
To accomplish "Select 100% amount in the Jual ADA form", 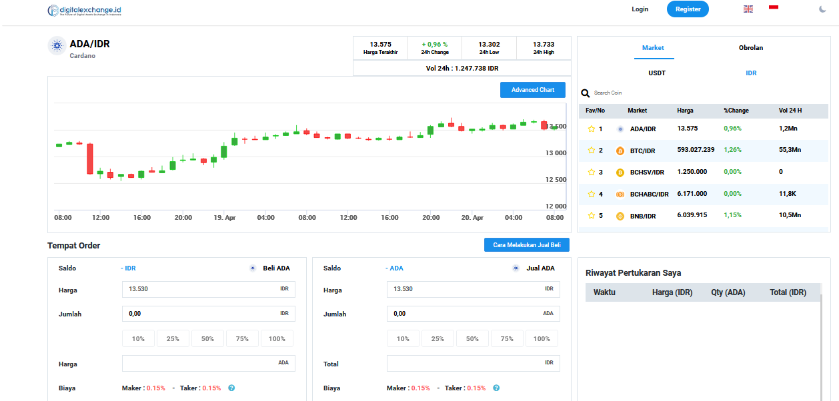I will 542,339.
